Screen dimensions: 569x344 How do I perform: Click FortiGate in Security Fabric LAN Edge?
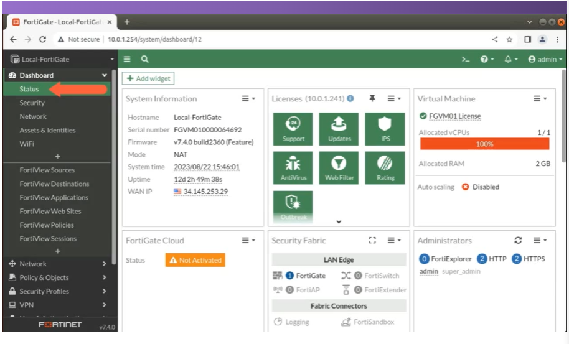[311, 276]
